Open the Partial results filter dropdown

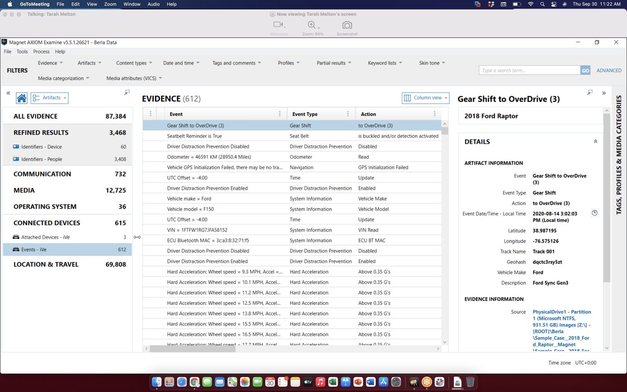coord(334,63)
